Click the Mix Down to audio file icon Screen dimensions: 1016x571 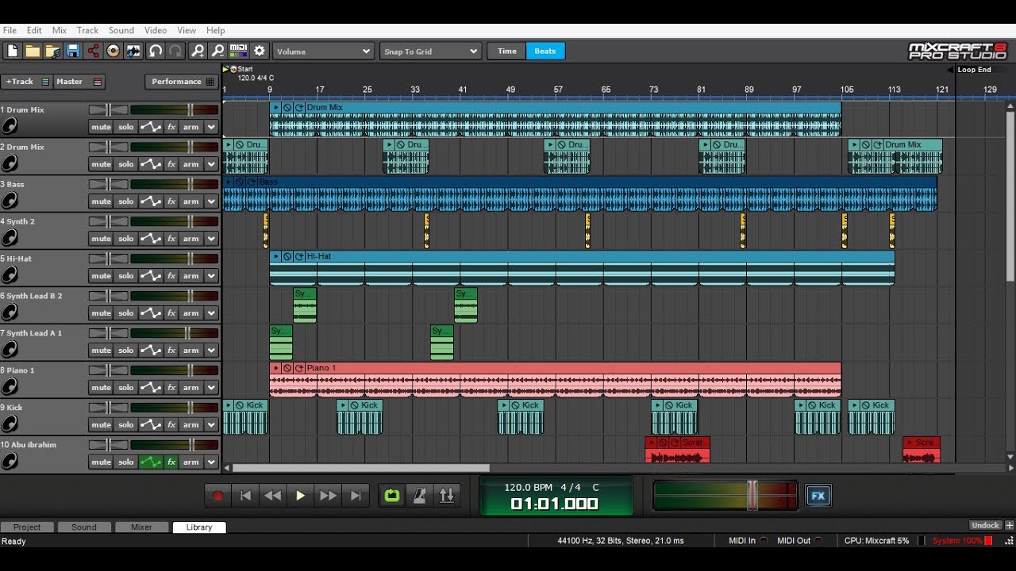pyautogui.click(x=133, y=51)
